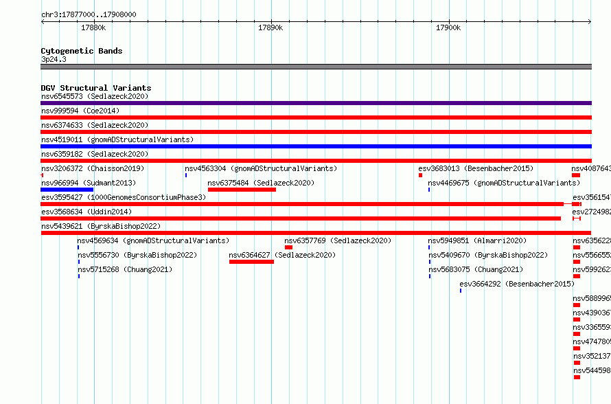Open nsv4563304 (gnomADStructuralVariants) label
Screen dimensions: 611x404
point(261,168)
